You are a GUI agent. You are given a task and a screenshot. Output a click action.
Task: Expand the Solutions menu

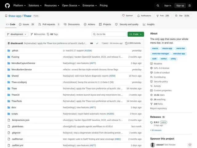click(35, 6)
